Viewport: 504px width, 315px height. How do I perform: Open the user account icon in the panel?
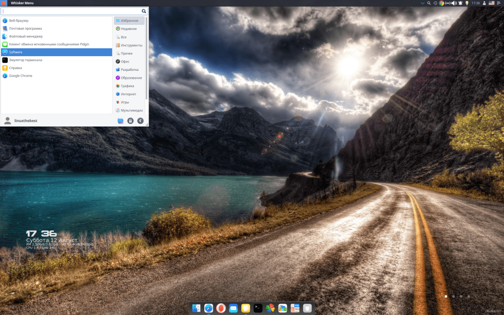pyautogui.click(x=484, y=3)
